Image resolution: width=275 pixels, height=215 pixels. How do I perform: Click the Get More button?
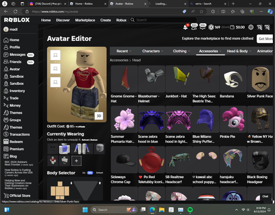[265, 38]
